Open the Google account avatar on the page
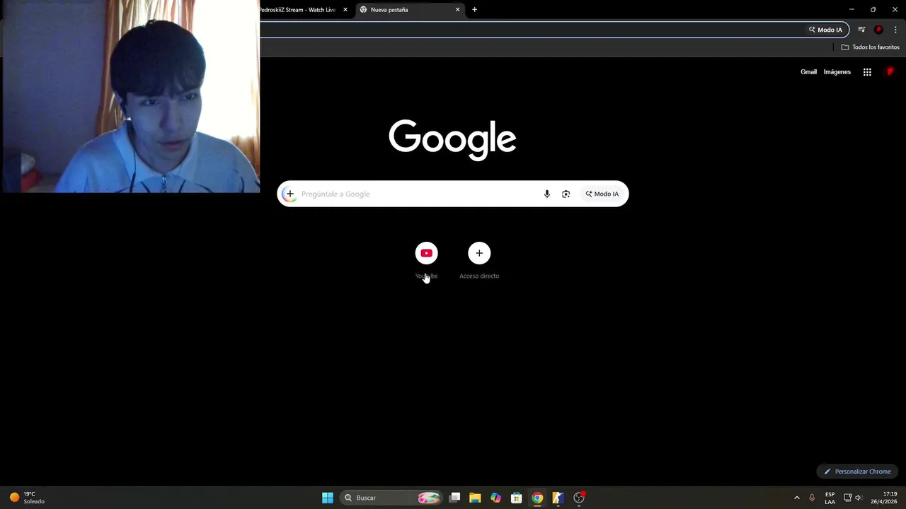 click(x=890, y=72)
